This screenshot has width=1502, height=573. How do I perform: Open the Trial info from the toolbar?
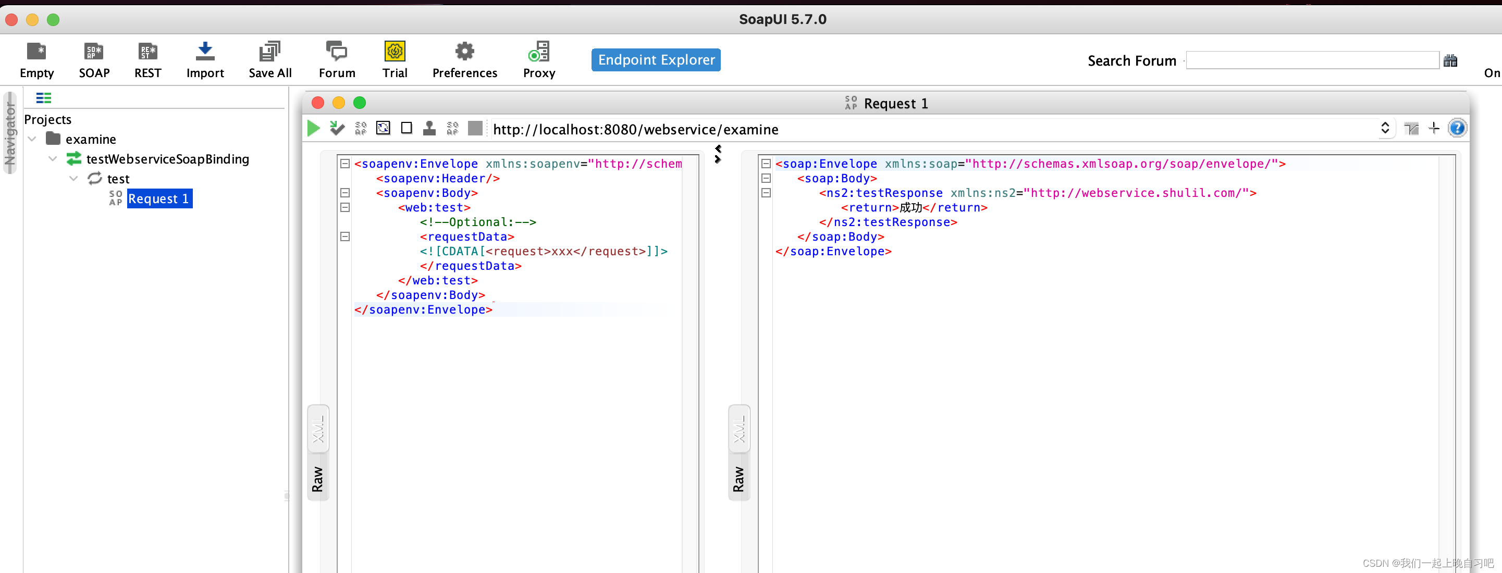395,58
